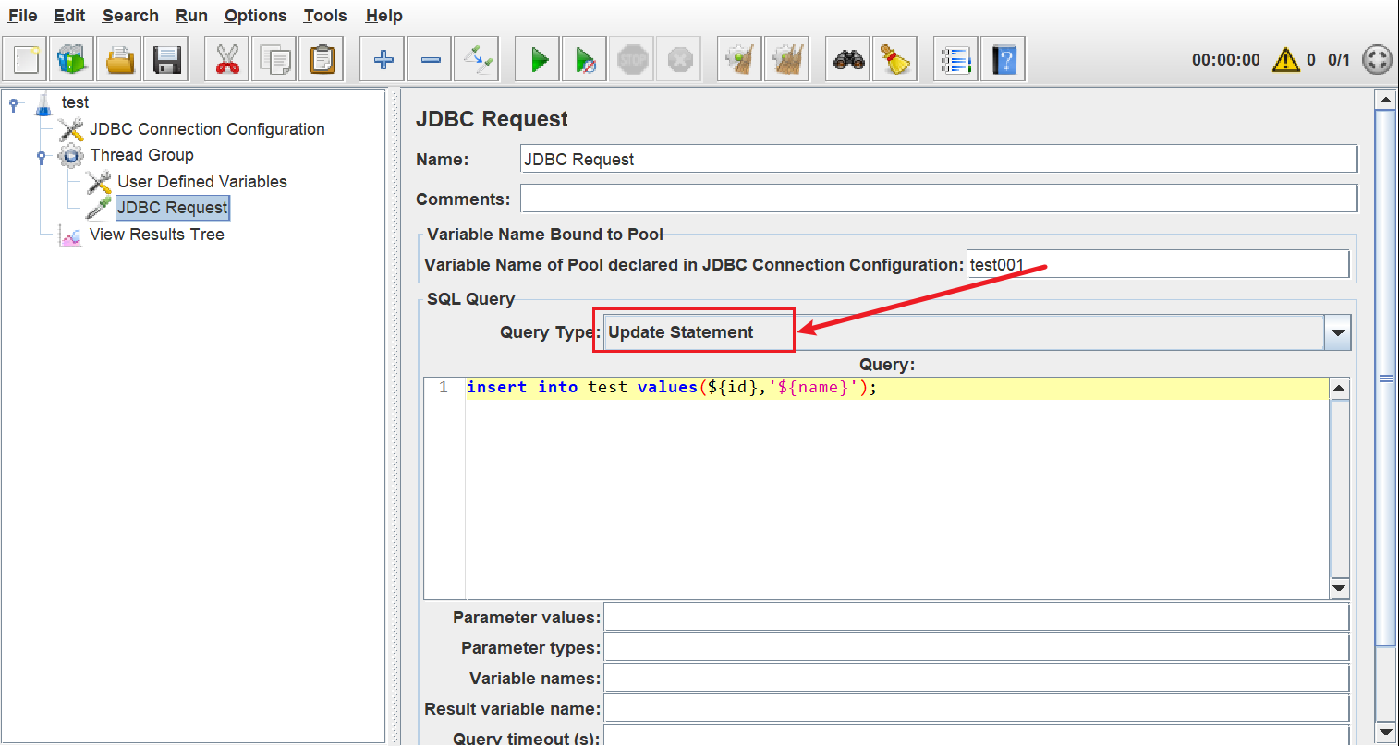Click the elapsed time 00:00:00 display
1399x746 pixels.
[1226, 60]
